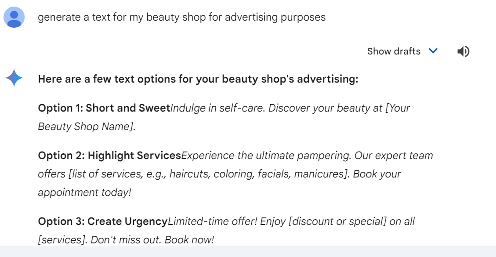The image size is (496, 257).
Task: Select the Option 2: Highlight Services label
Action: (x=109, y=156)
